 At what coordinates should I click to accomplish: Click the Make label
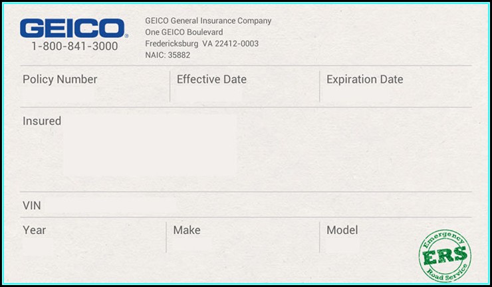(187, 231)
